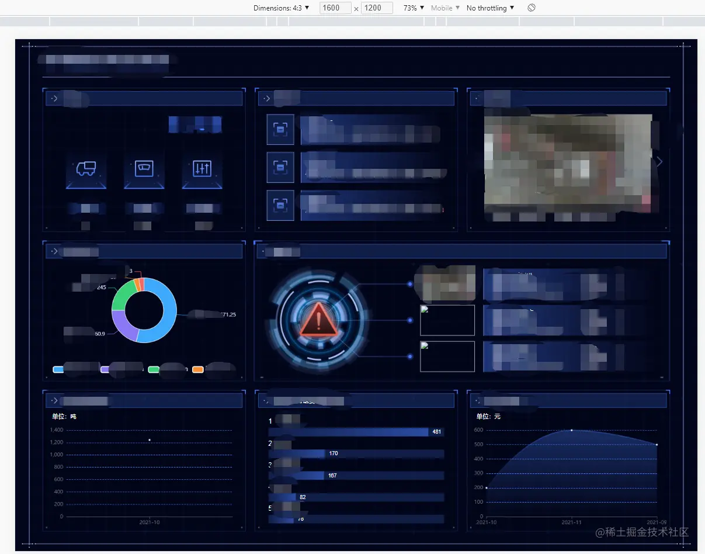The height and width of the screenshot is (554, 705).
Task: Click the arrow marker in the 单位：吨 panel header
Action: 54,400
